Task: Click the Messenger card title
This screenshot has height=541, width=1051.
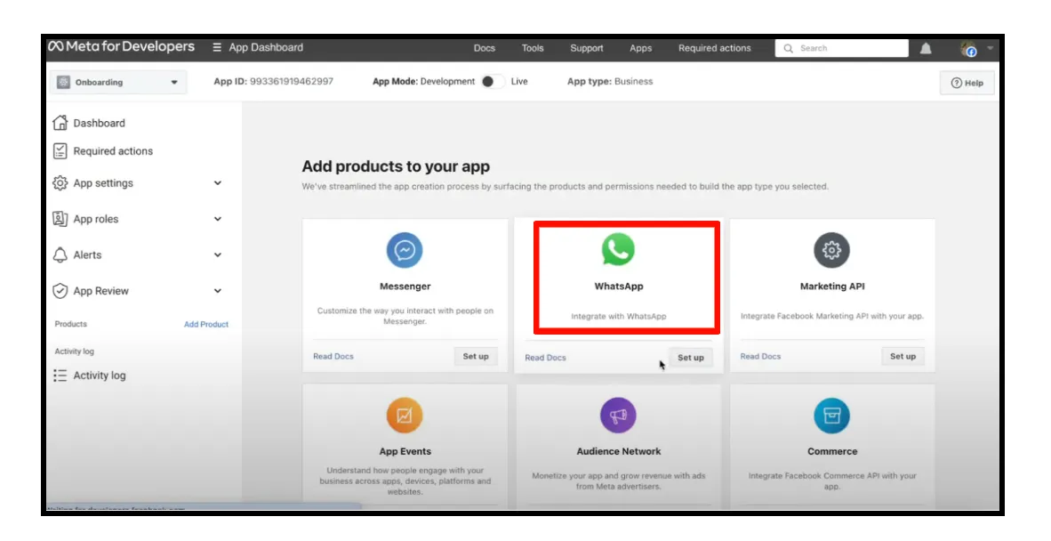Action: (405, 287)
